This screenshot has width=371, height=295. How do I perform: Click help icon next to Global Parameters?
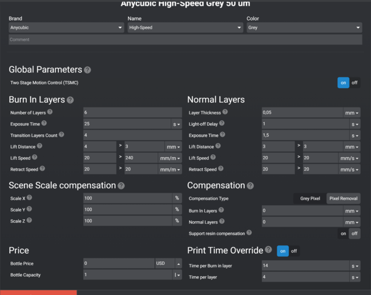(x=87, y=70)
